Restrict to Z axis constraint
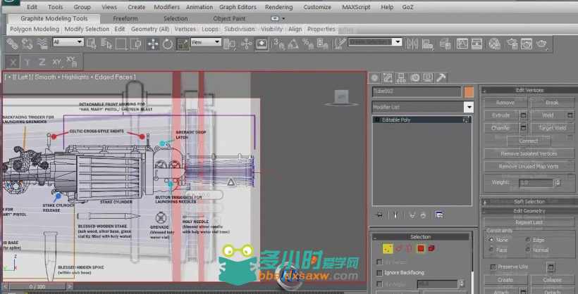This screenshot has height=294, width=578. click(x=42, y=62)
